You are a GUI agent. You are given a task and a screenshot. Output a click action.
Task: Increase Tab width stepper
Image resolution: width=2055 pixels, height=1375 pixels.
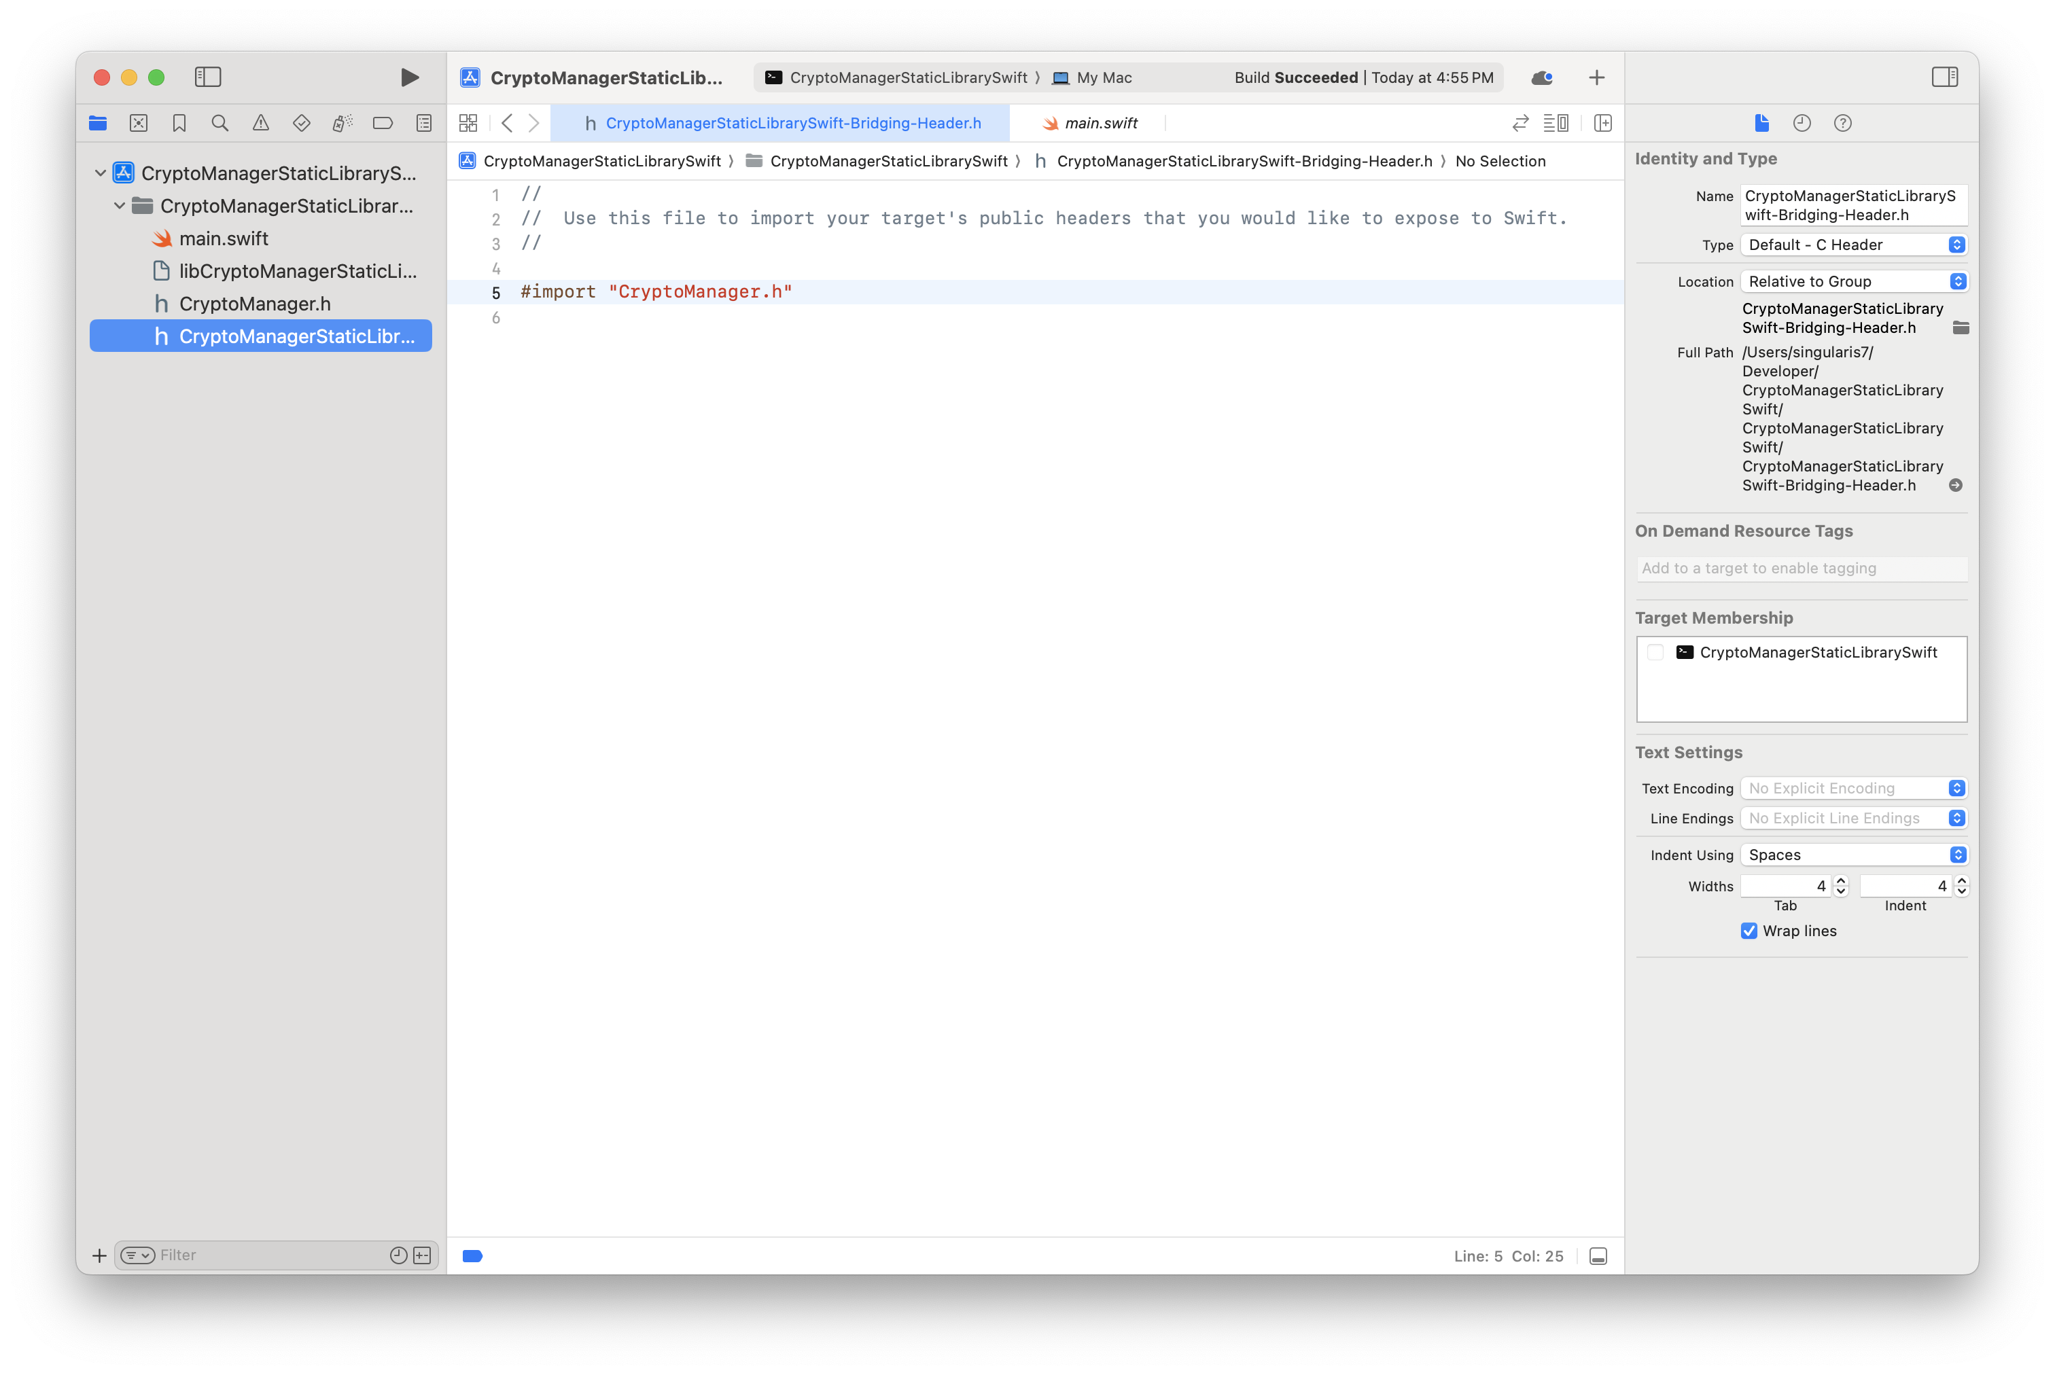1841,880
